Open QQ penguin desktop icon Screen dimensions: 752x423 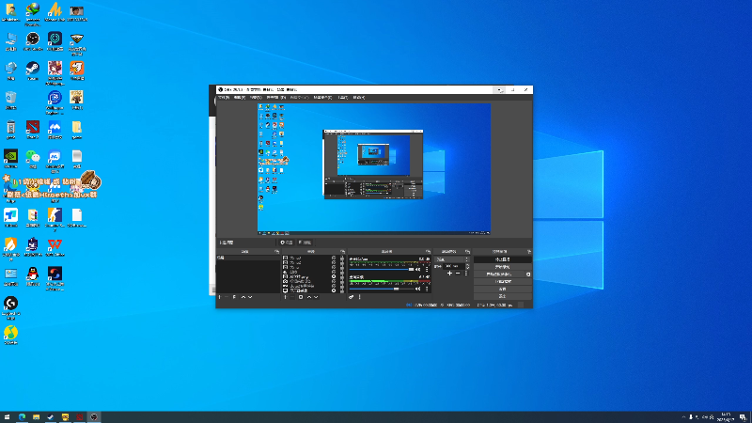pyautogui.click(x=33, y=276)
